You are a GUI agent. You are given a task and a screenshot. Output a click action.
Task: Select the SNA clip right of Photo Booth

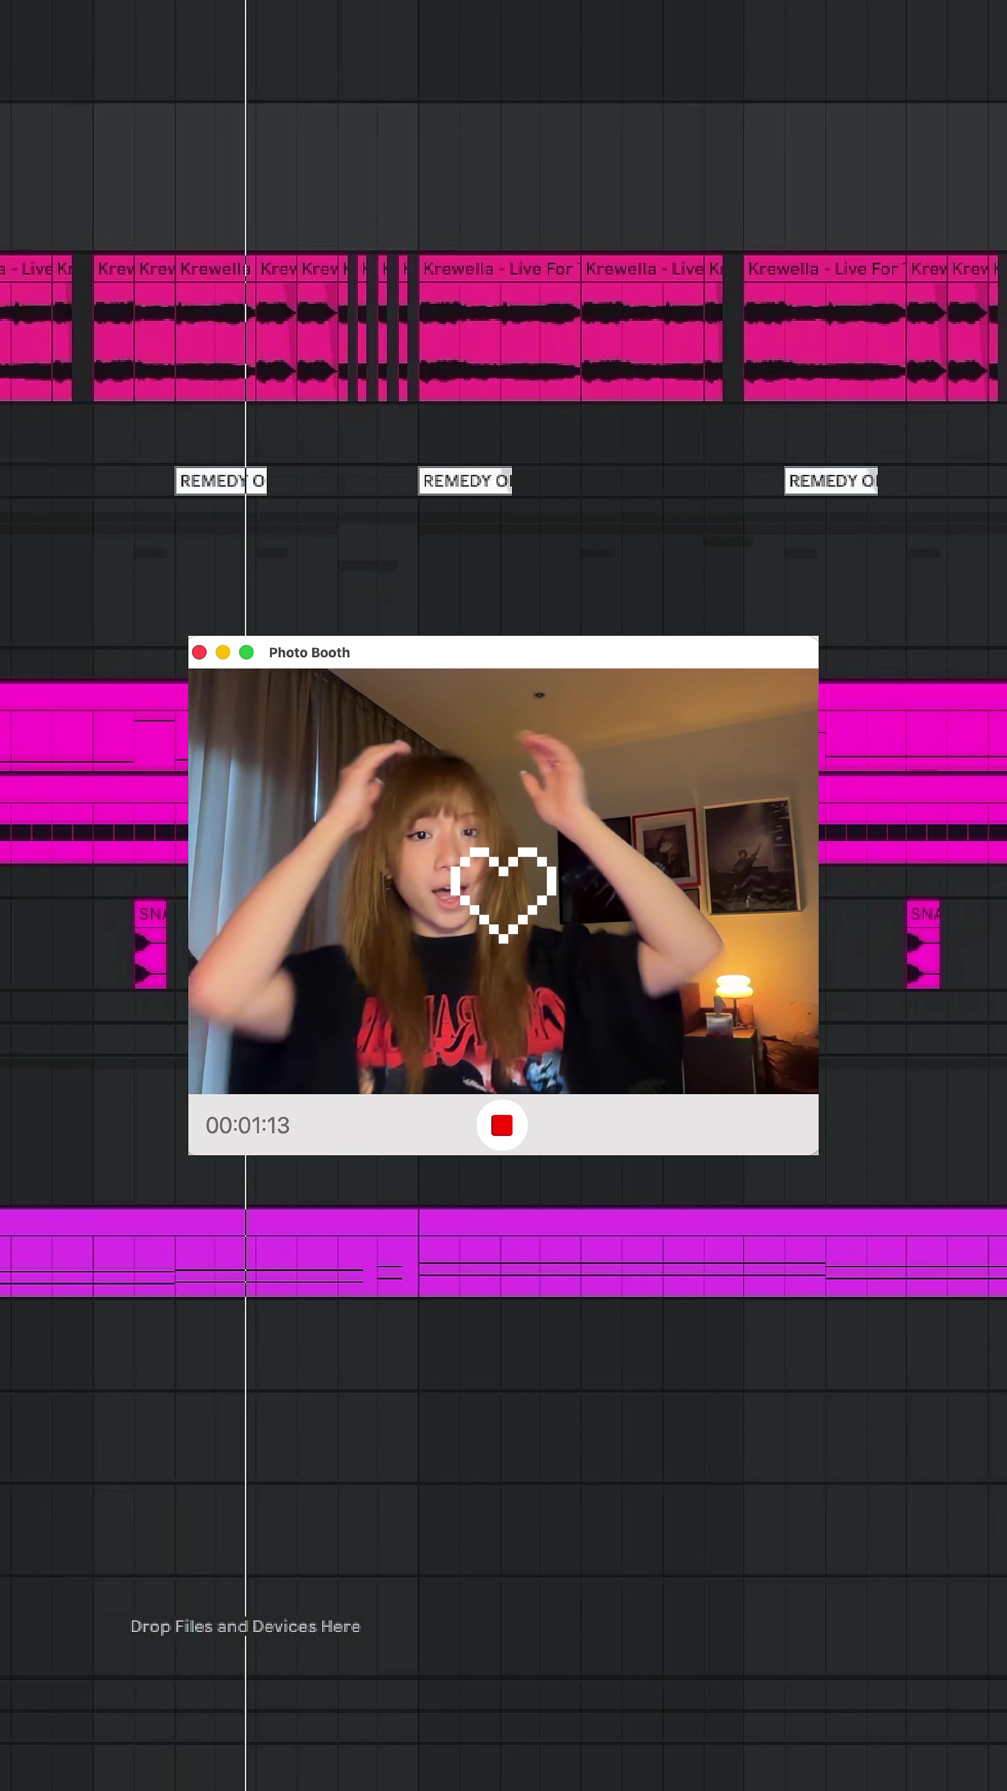pyautogui.click(x=924, y=944)
